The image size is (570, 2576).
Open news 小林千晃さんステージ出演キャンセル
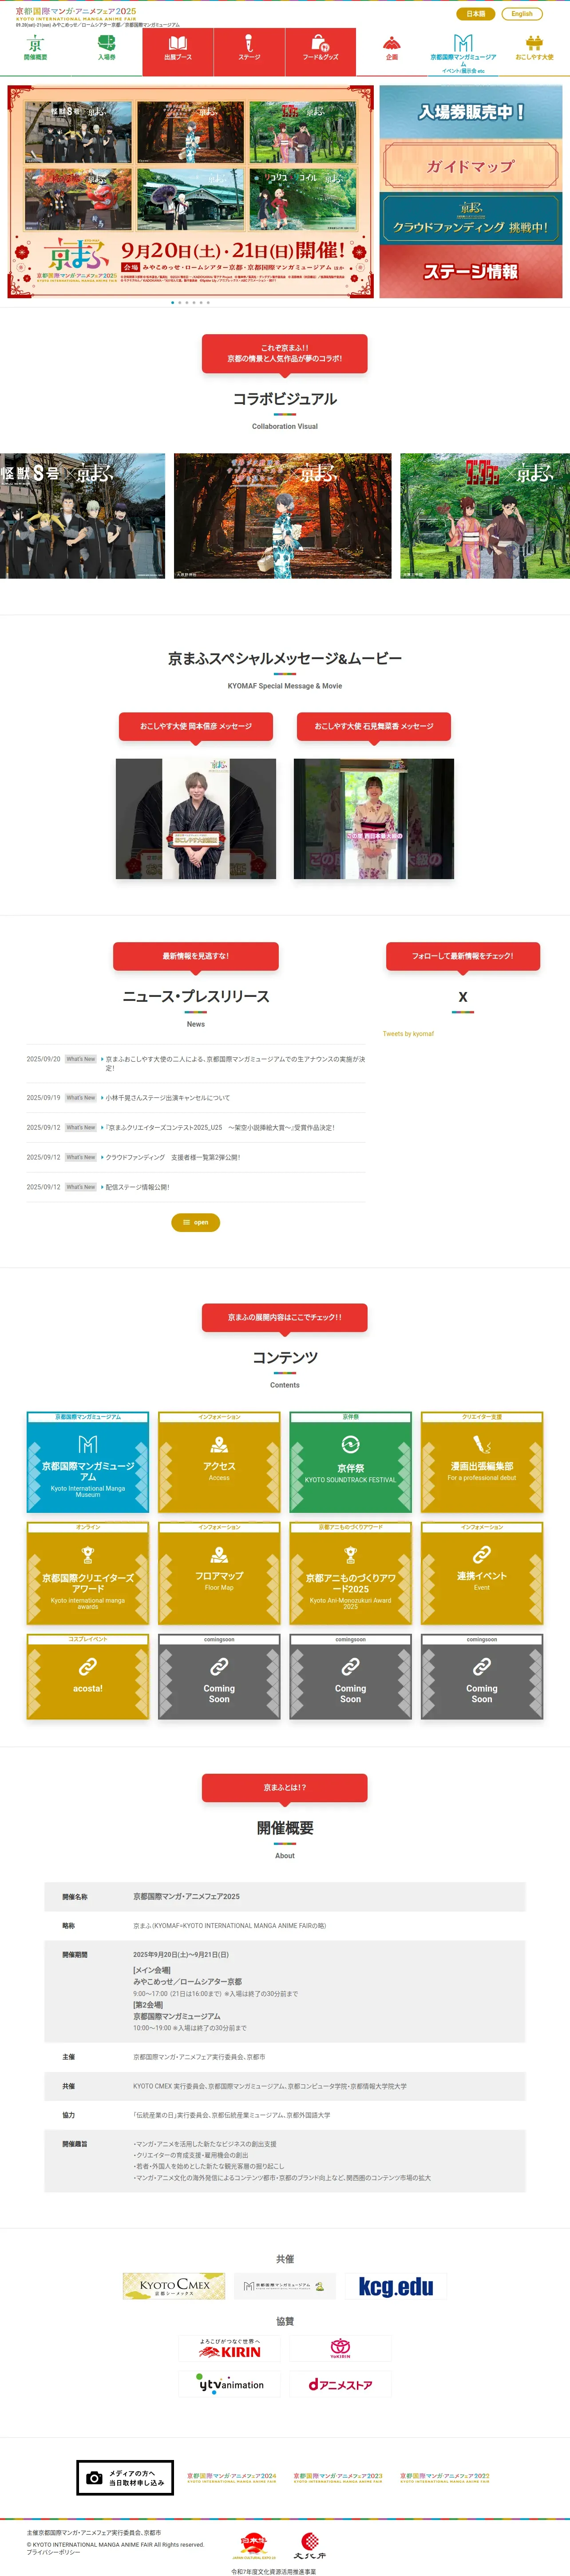pyautogui.click(x=168, y=1098)
